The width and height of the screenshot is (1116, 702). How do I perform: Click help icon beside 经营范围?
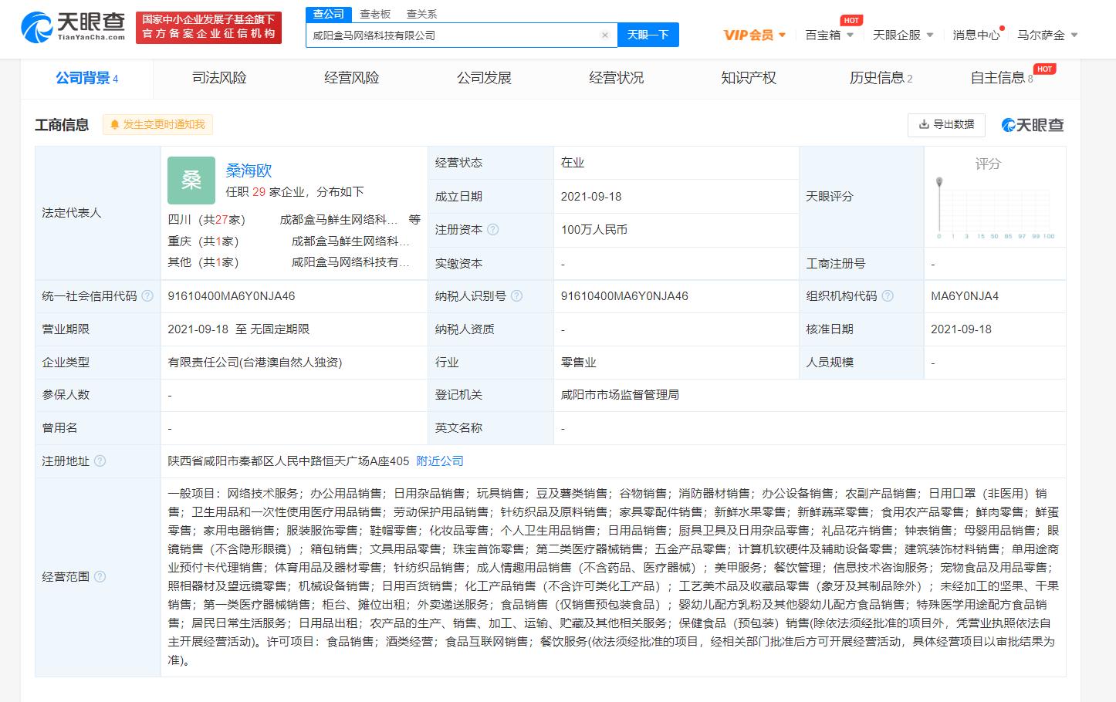(100, 577)
